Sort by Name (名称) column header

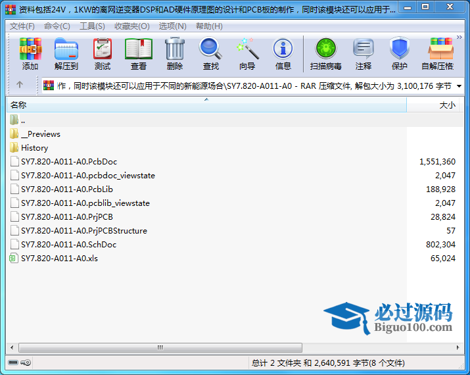coord(206,105)
